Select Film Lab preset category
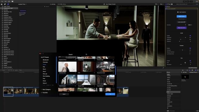The height and width of the screenshot is (112, 199). (45, 74)
